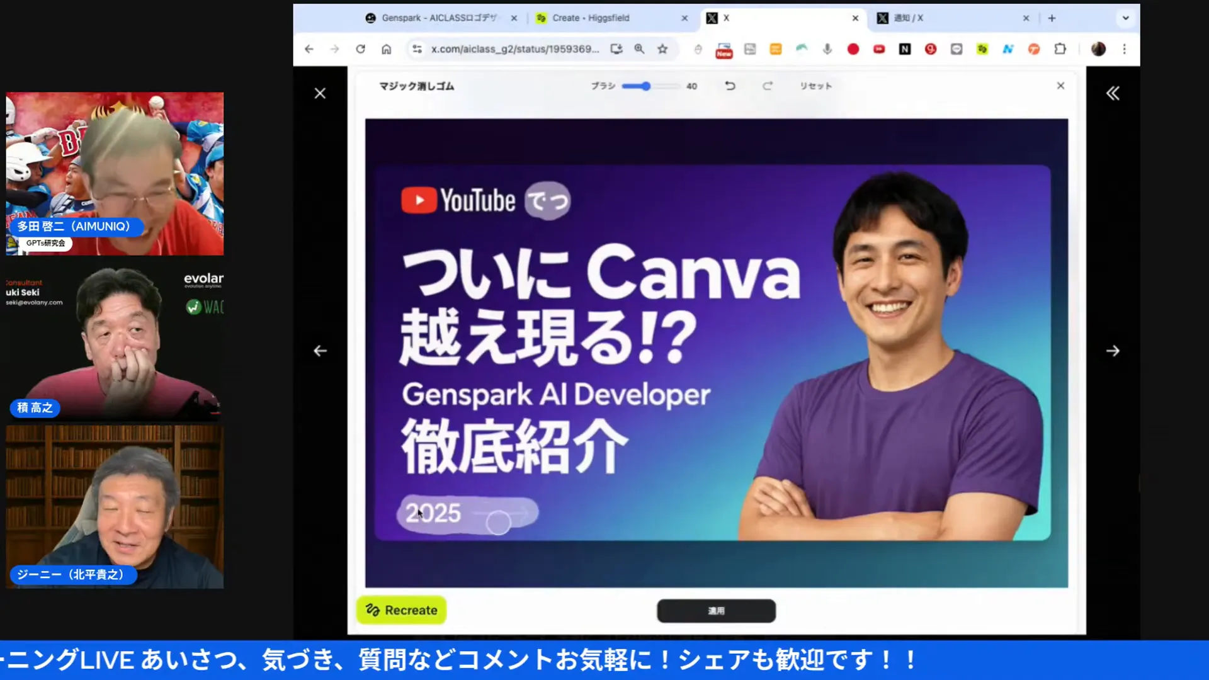
Task: Undo the last eraser stroke
Action: [730, 86]
